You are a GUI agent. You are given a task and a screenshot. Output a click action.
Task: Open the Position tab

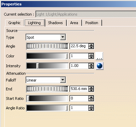point(92,23)
